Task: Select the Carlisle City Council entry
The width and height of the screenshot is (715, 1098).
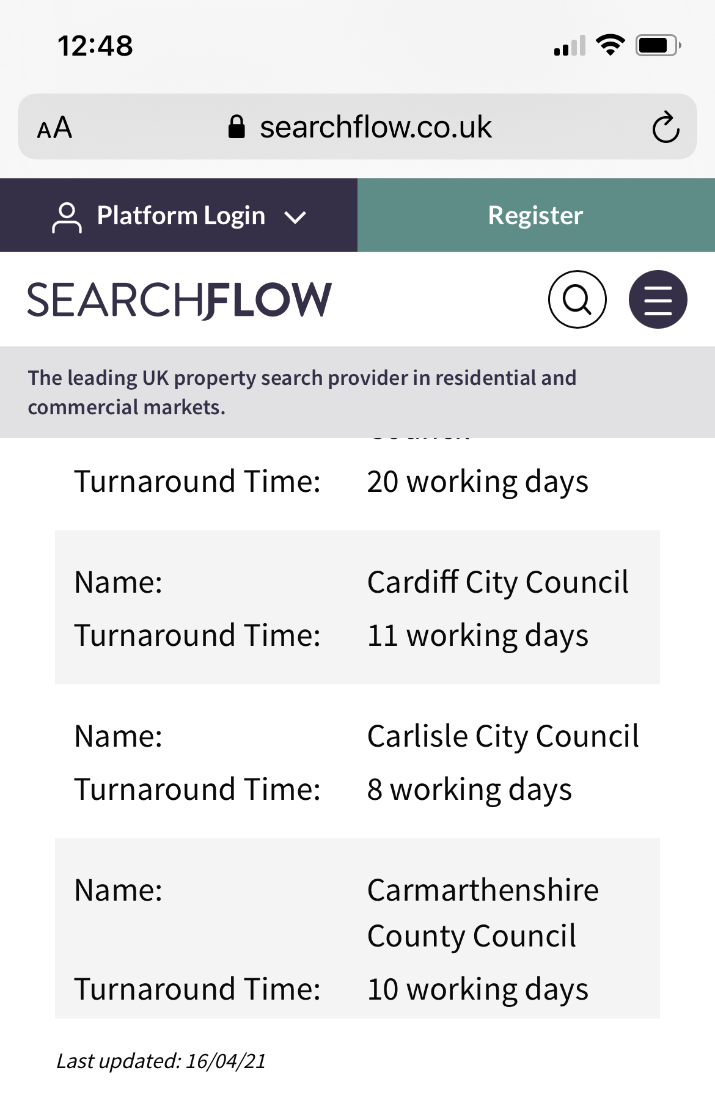Action: click(x=358, y=761)
